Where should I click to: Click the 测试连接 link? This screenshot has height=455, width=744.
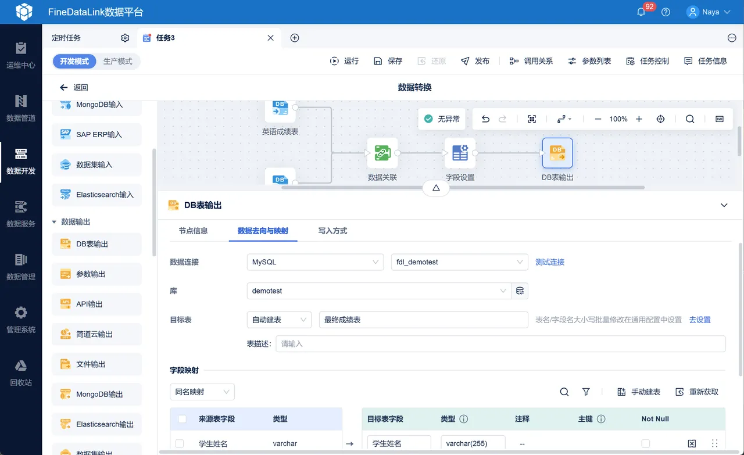550,262
